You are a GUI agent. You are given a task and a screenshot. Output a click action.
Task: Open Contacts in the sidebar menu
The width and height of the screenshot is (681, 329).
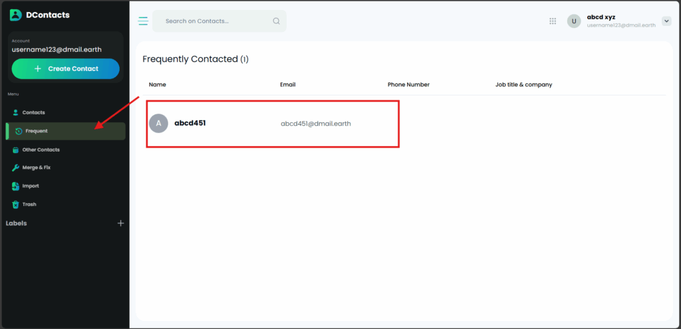tap(33, 112)
